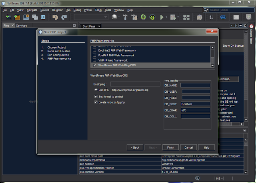The width and height of the screenshot is (256, 183).
Task: Close the New PHP Project dialog
Action: click(212, 31)
